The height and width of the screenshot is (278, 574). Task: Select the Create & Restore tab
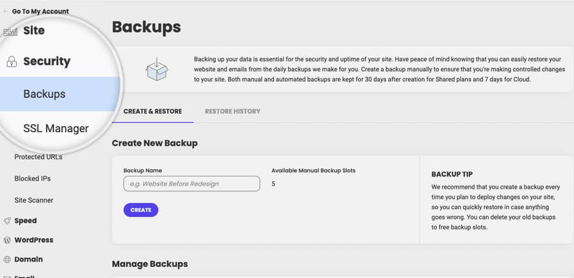152,111
